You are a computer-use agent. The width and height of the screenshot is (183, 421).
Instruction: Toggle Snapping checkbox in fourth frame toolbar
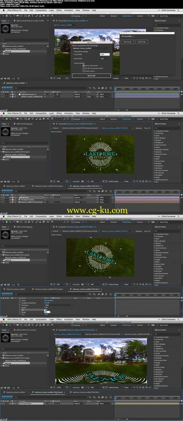click(x=72, y=325)
